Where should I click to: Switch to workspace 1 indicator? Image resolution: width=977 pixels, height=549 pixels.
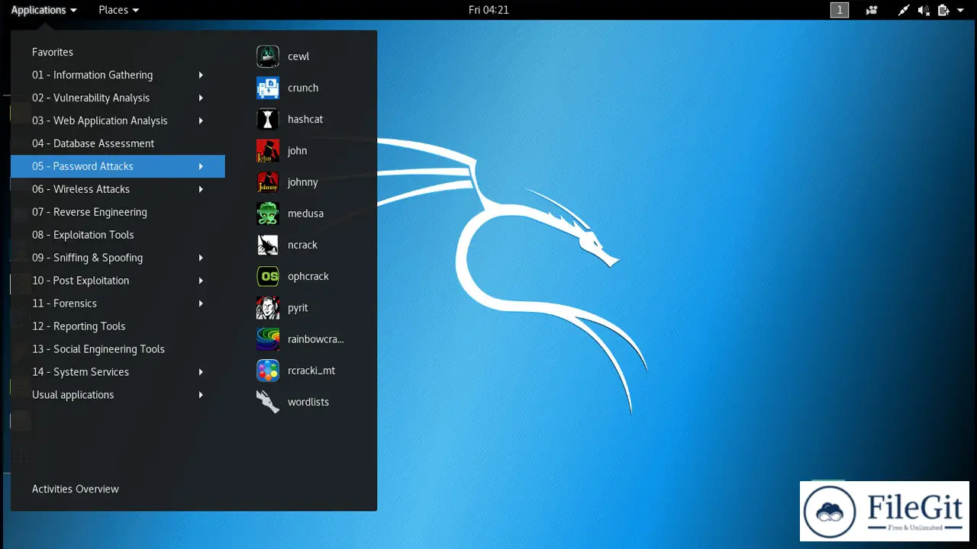click(x=840, y=10)
